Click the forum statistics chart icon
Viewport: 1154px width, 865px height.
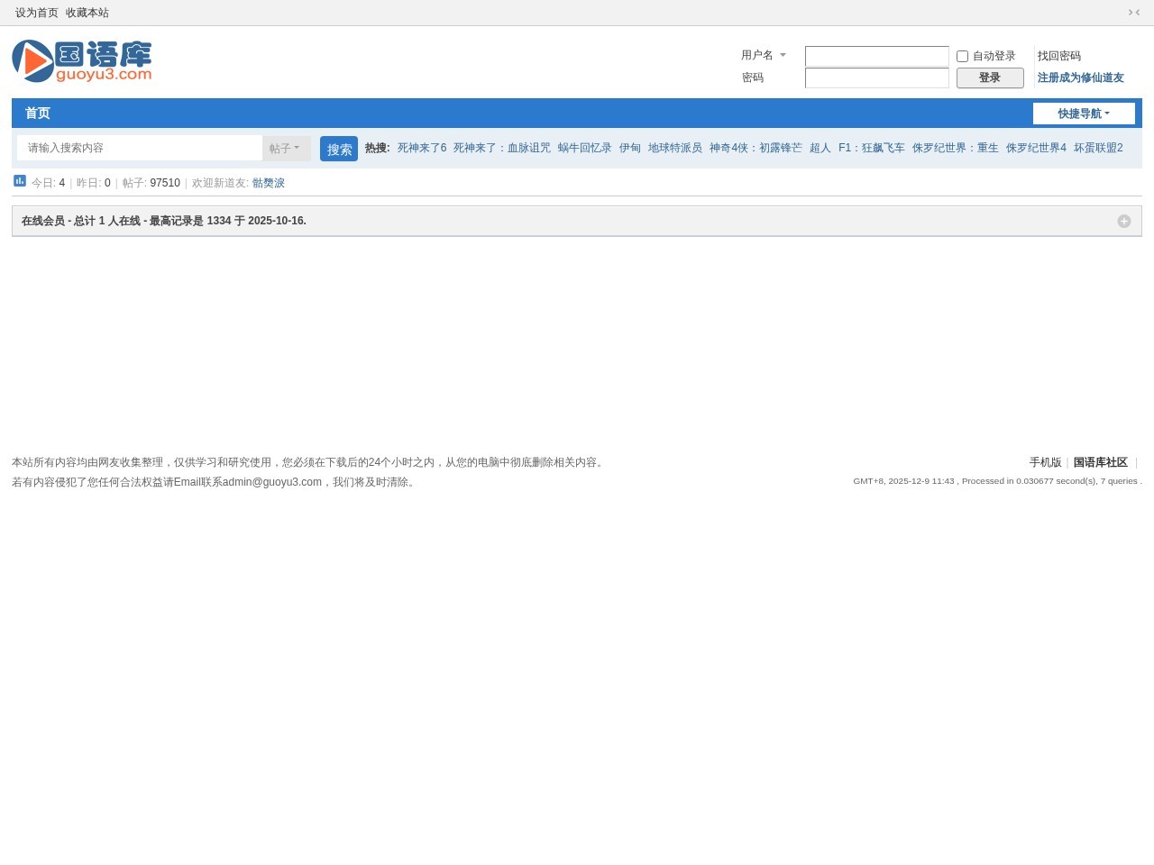coord(20,181)
